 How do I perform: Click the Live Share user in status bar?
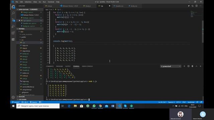click(x=33, y=102)
